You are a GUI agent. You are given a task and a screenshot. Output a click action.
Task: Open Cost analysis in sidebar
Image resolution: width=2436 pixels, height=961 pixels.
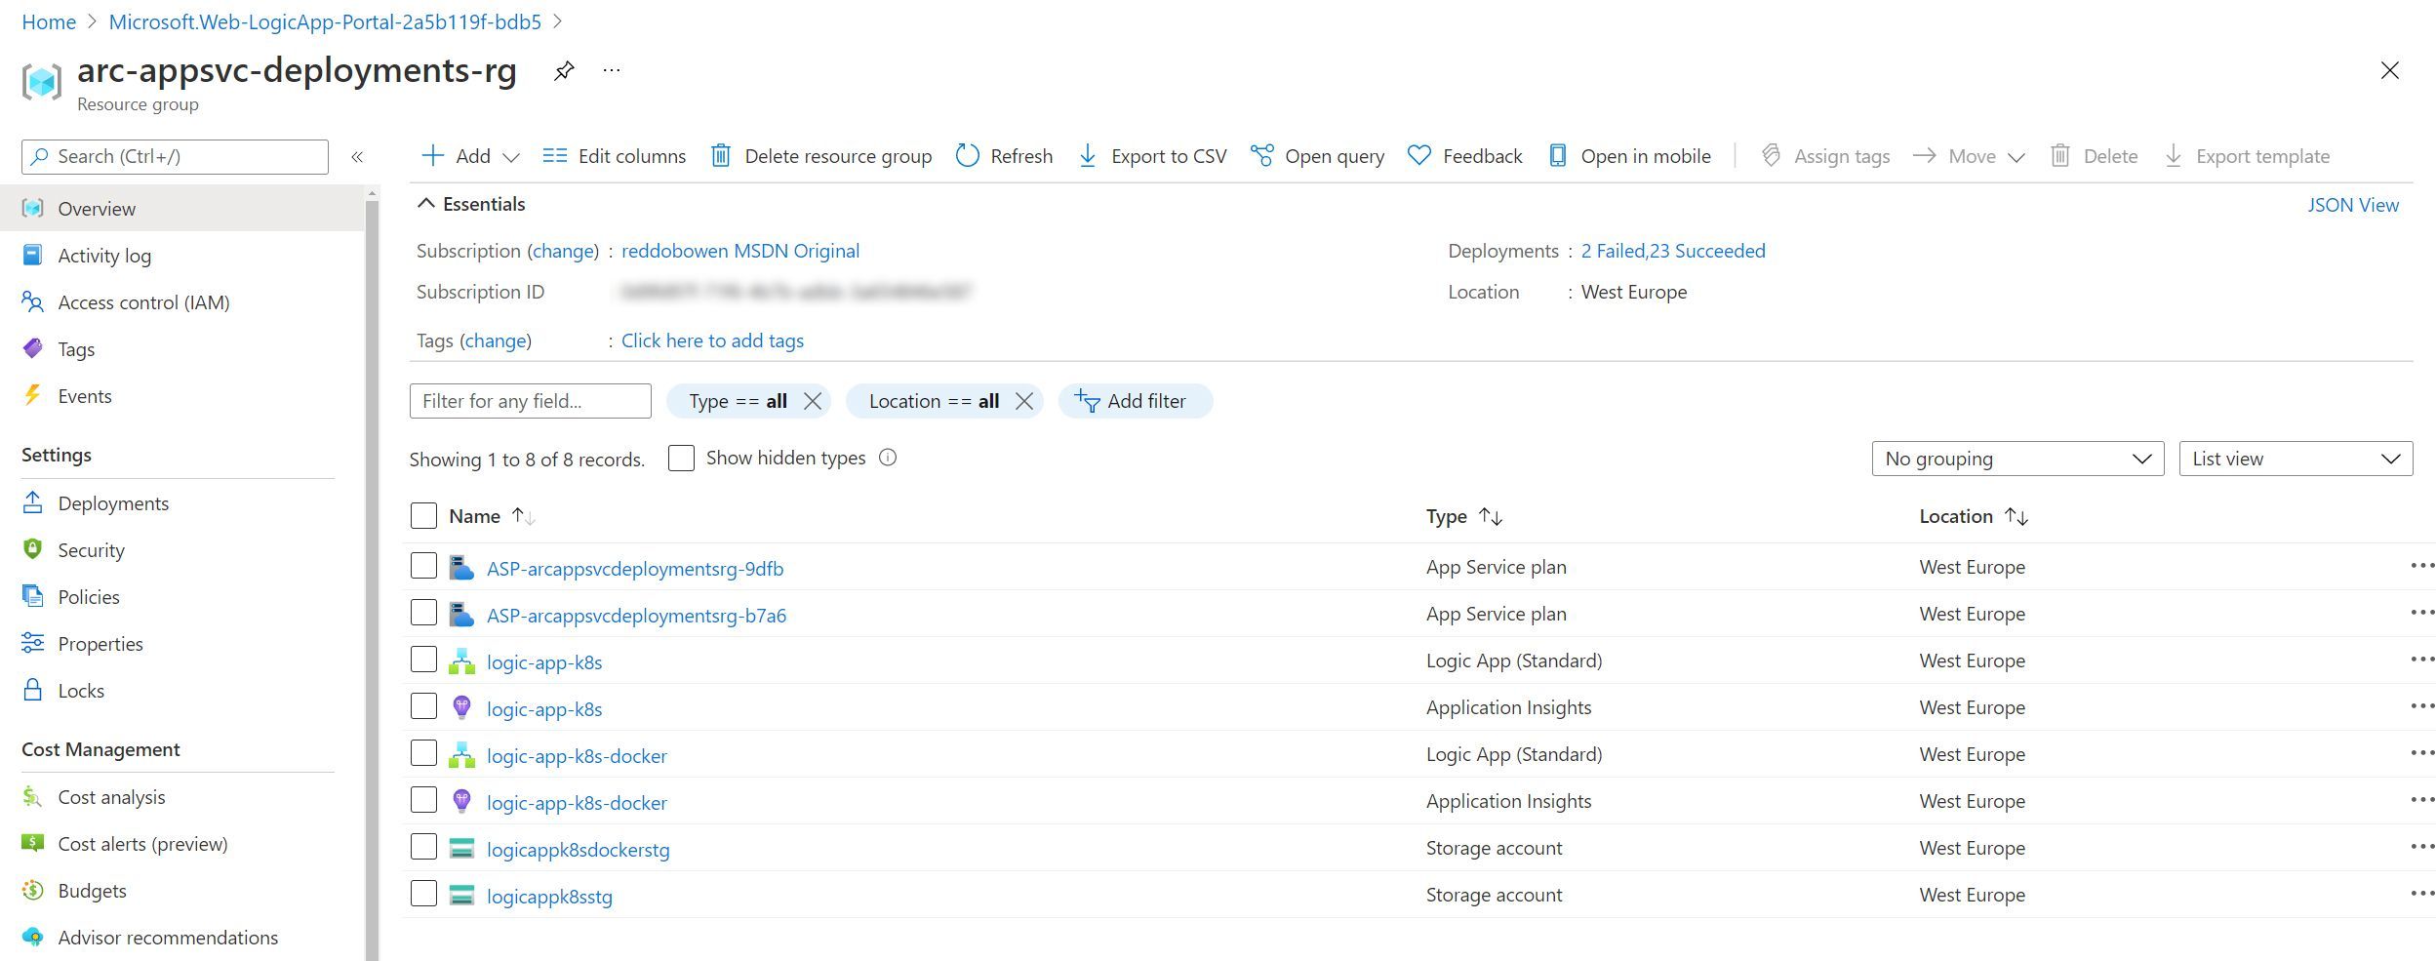point(111,797)
